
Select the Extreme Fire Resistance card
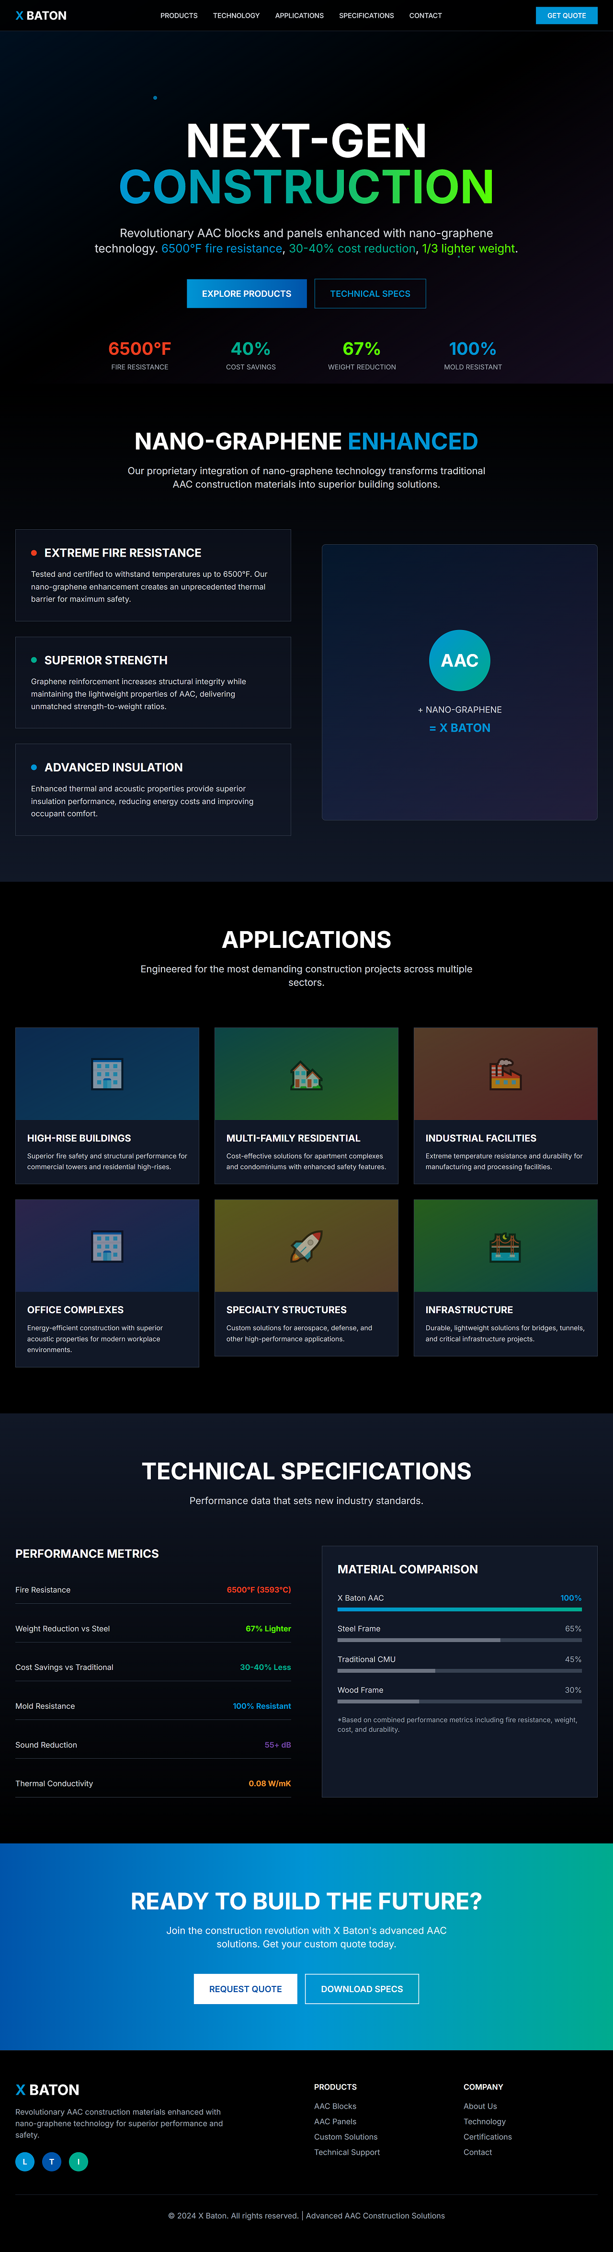click(153, 575)
